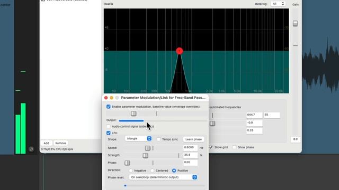Image resolution: width=339 pixels, height=190 pixels.
Task: Uncheck the LFO checkbox
Action: [108, 133]
